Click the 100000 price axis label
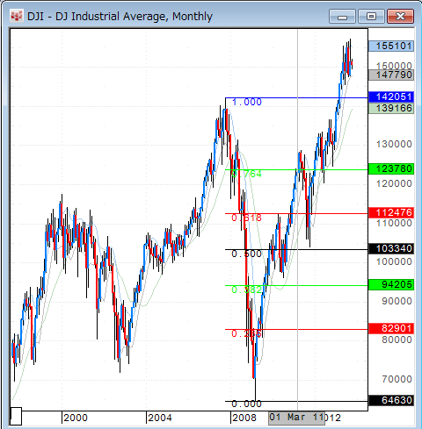Viewport: 422px width, 429px height. tap(394, 261)
